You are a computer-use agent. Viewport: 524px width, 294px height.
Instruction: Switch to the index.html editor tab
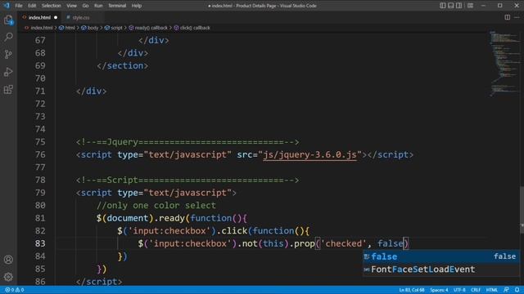click(x=39, y=17)
